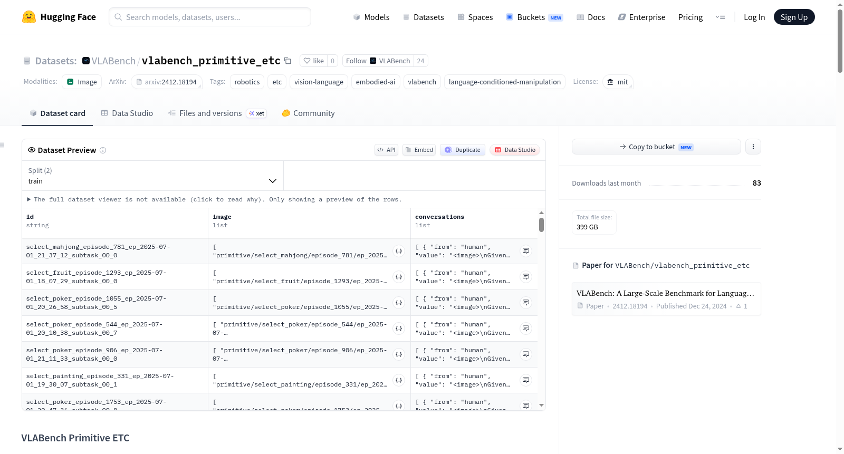The width and height of the screenshot is (844, 454).
Task: Select the Image modality tag
Action: tap(82, 82)
